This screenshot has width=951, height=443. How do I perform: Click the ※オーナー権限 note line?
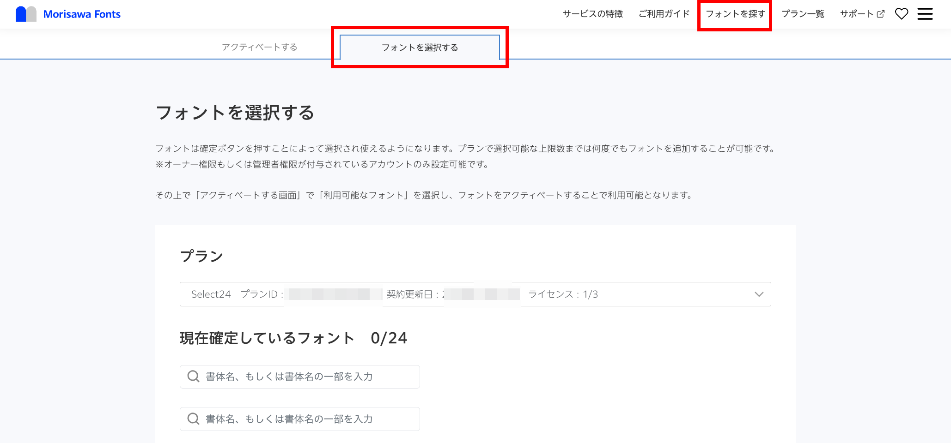pyautogui.click(x=322, y=164)
